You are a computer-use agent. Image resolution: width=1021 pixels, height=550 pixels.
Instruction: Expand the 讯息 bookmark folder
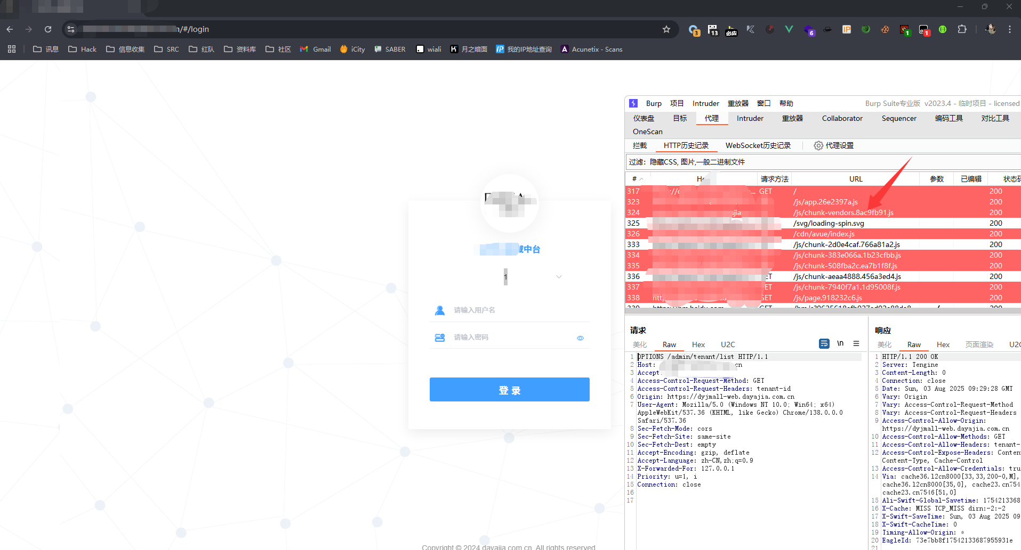click(x=45, y=49)
